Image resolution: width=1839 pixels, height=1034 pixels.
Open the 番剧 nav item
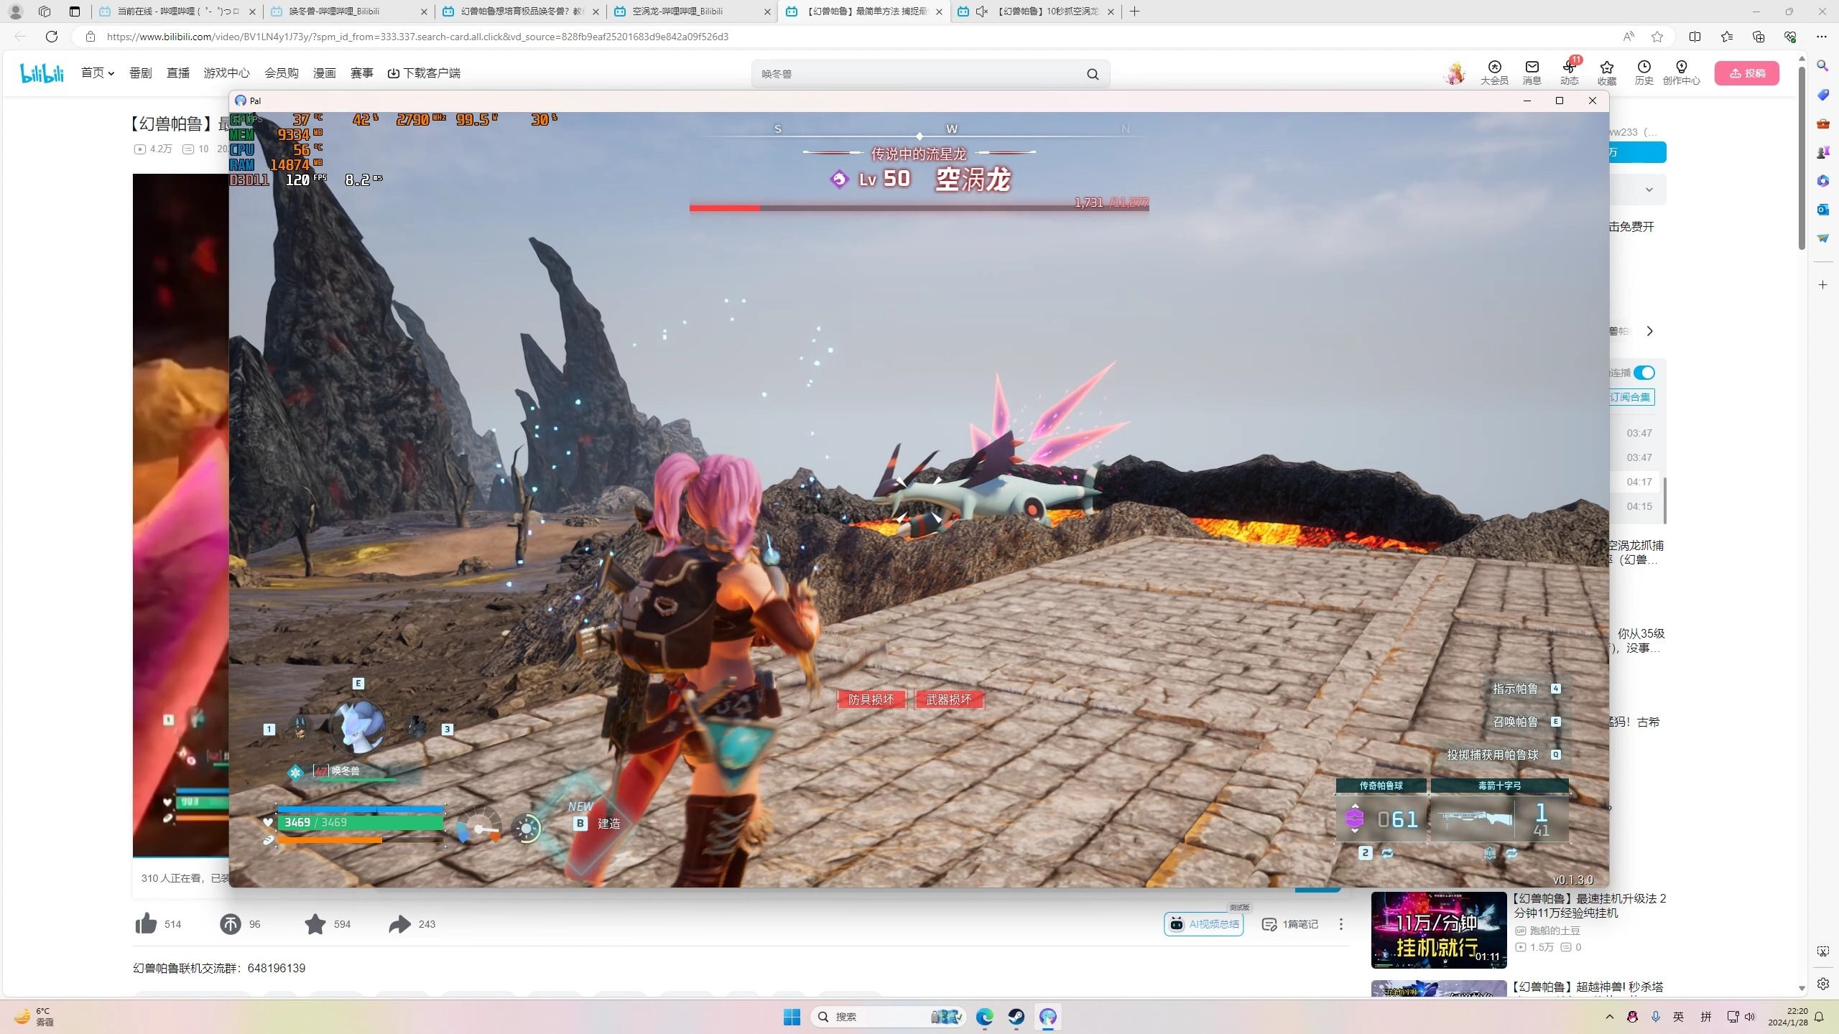click(141, 73)
